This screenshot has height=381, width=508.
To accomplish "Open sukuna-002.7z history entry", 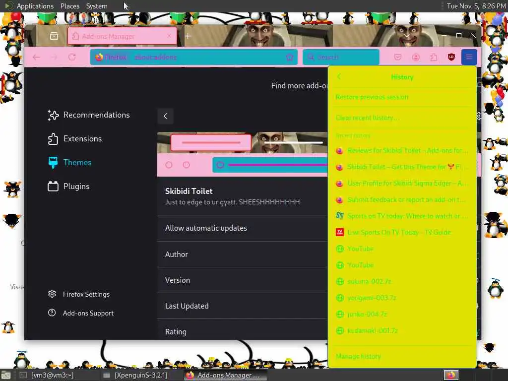I will pyautogui.click(x=402, y=281).
